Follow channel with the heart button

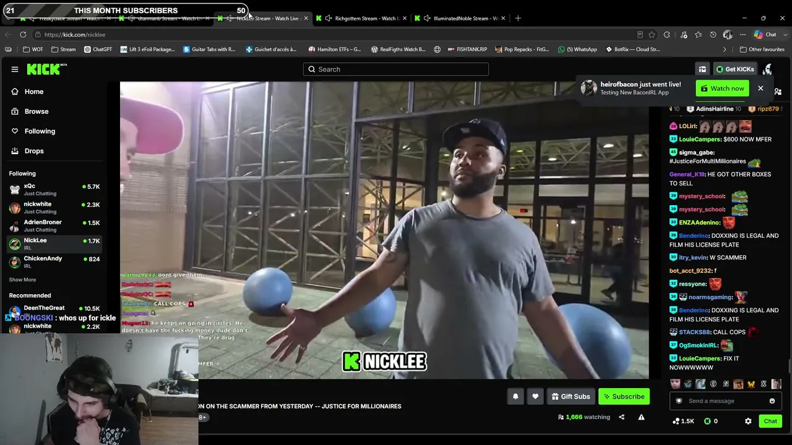(x=535, y=396)
